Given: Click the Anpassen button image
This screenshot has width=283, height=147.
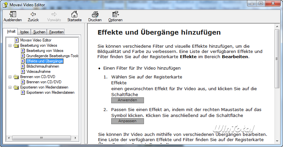Looking at the screenshot, I should pyautogui.click(x=127, y=121).
